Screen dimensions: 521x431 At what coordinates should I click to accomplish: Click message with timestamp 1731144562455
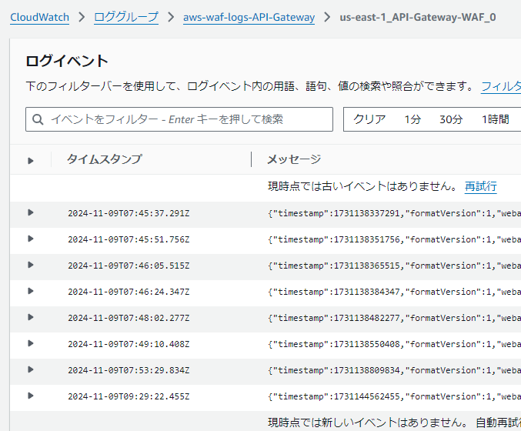pos(394,397)
